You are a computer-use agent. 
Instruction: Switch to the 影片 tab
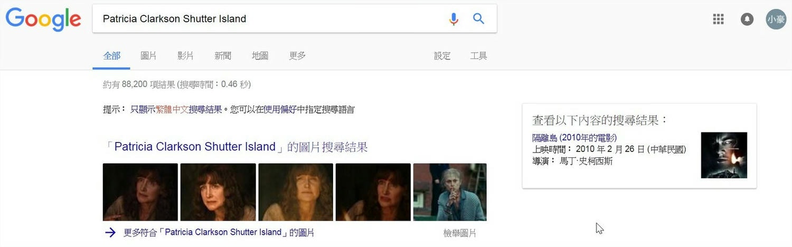[x=185, y=56]
